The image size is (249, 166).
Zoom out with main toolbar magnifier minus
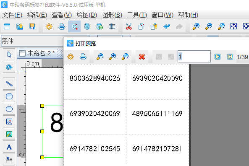[209, 26]
